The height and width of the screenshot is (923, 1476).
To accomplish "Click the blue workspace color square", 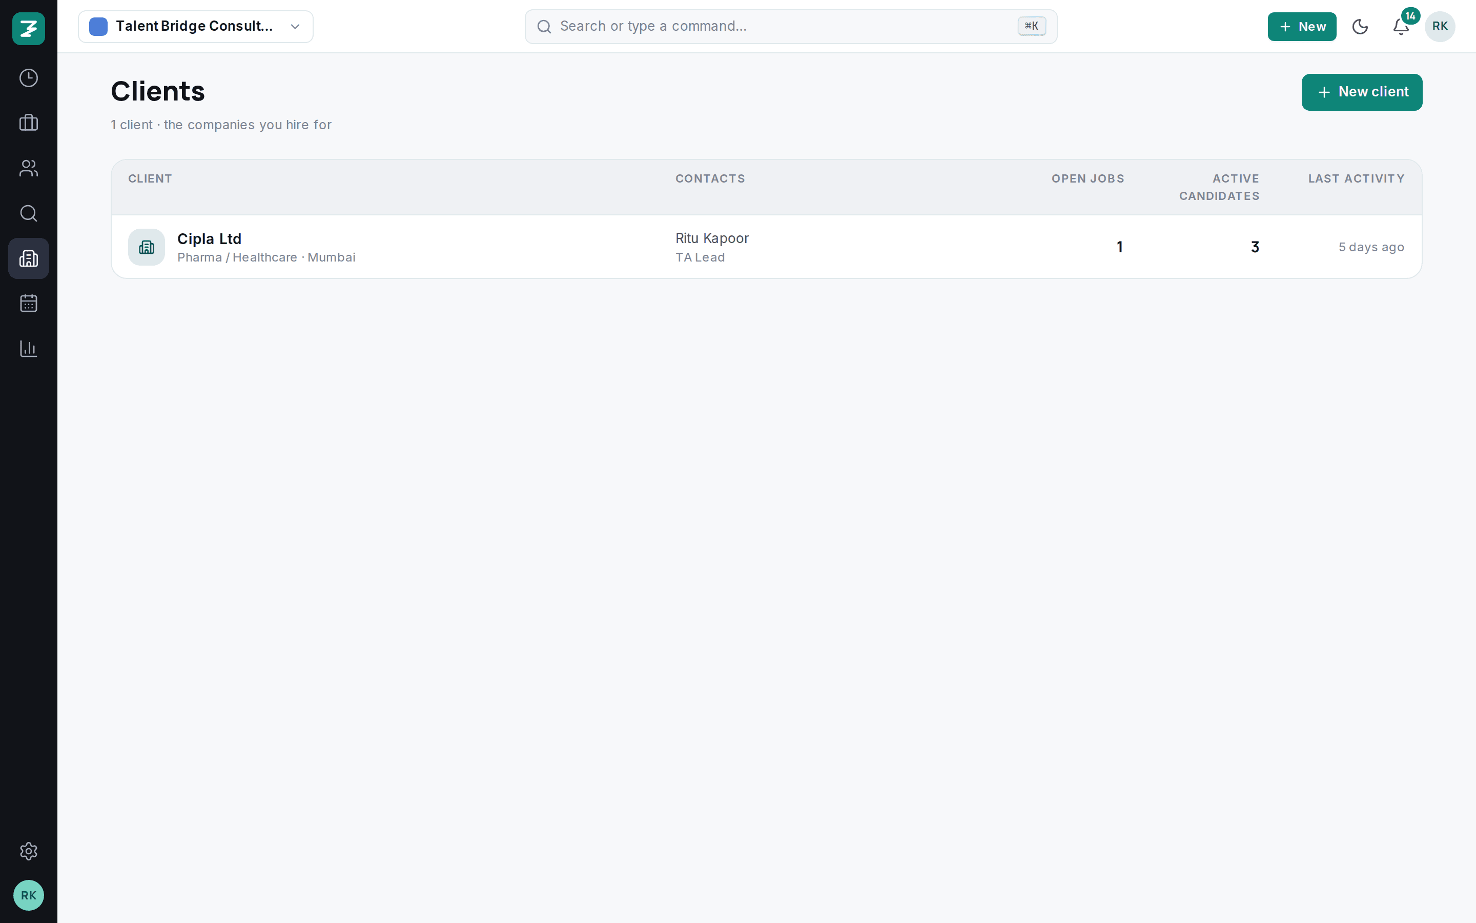I will point(98,26).
